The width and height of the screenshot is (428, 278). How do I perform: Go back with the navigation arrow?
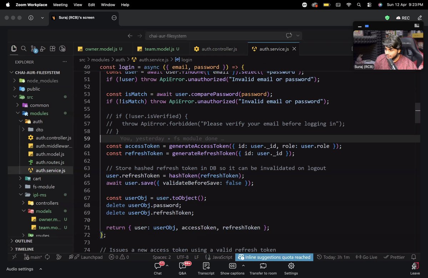130,36
